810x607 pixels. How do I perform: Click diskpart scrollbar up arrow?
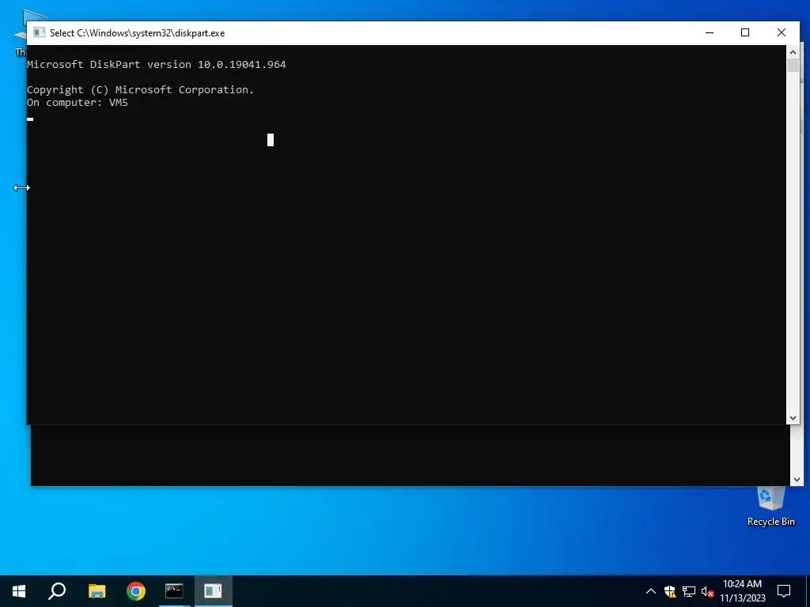pyautogui.click(x=793, y=52)
